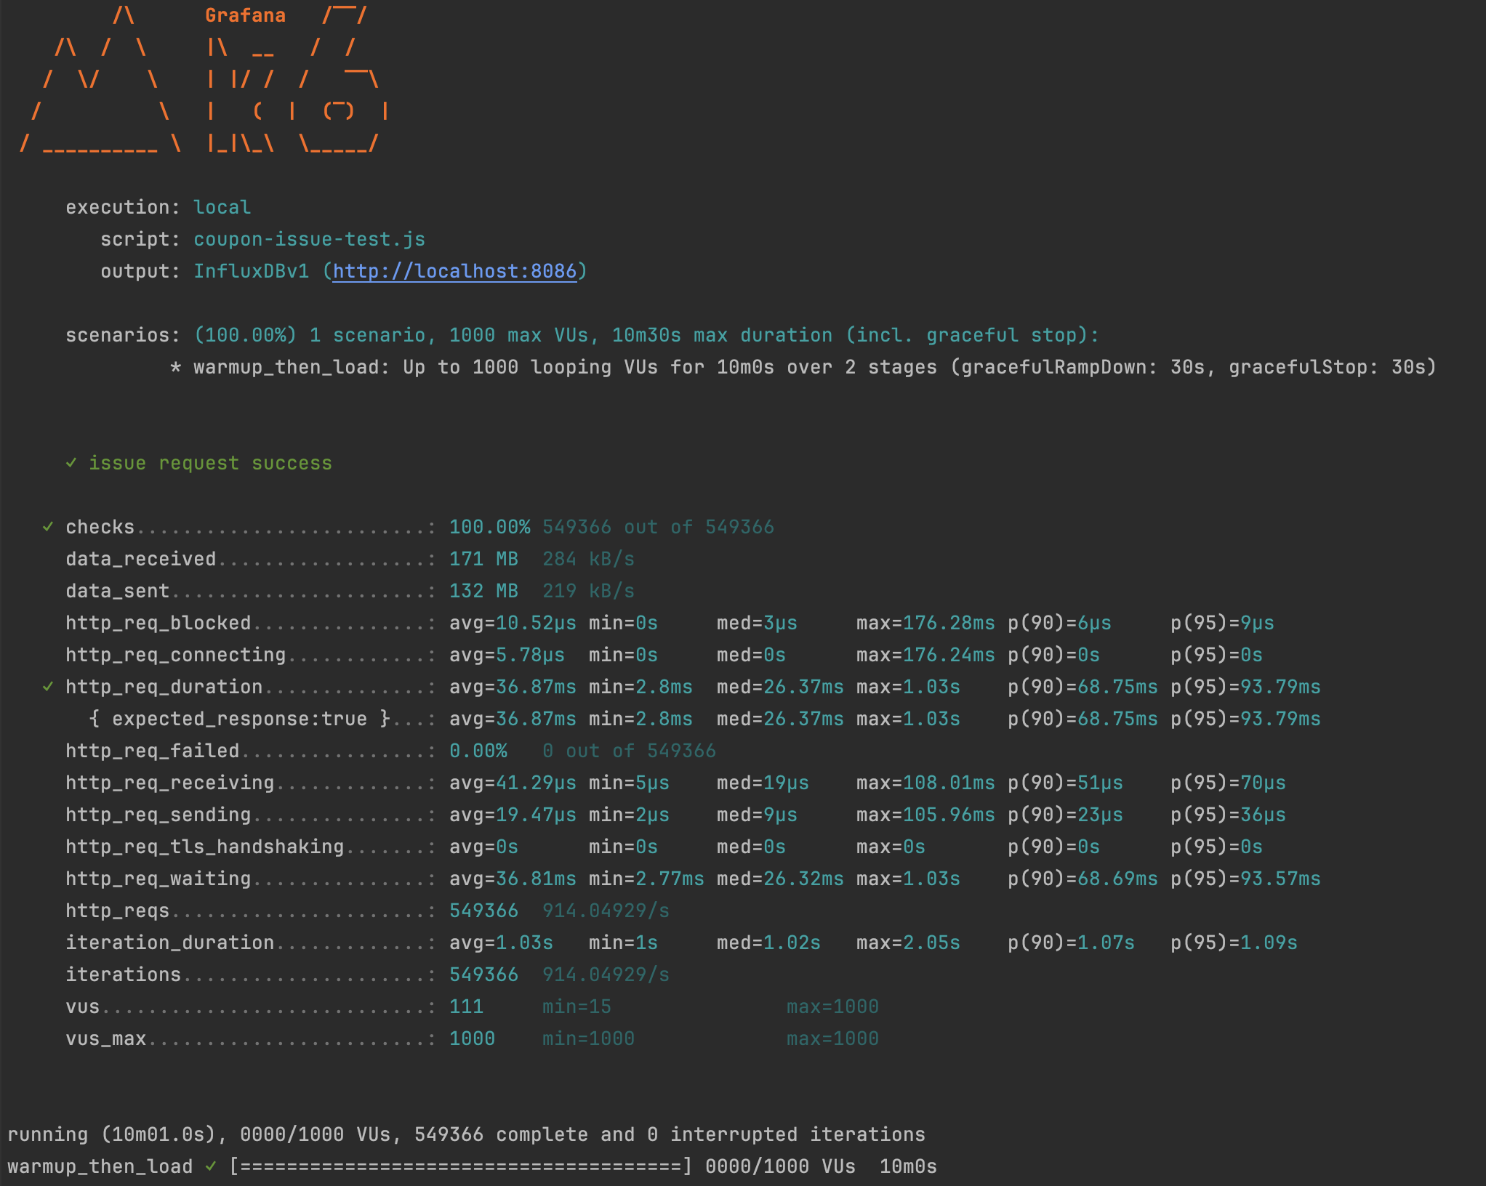Click http_reqs count '549366'
This screenshot has height=1186, width=1486.
(483, 911)
